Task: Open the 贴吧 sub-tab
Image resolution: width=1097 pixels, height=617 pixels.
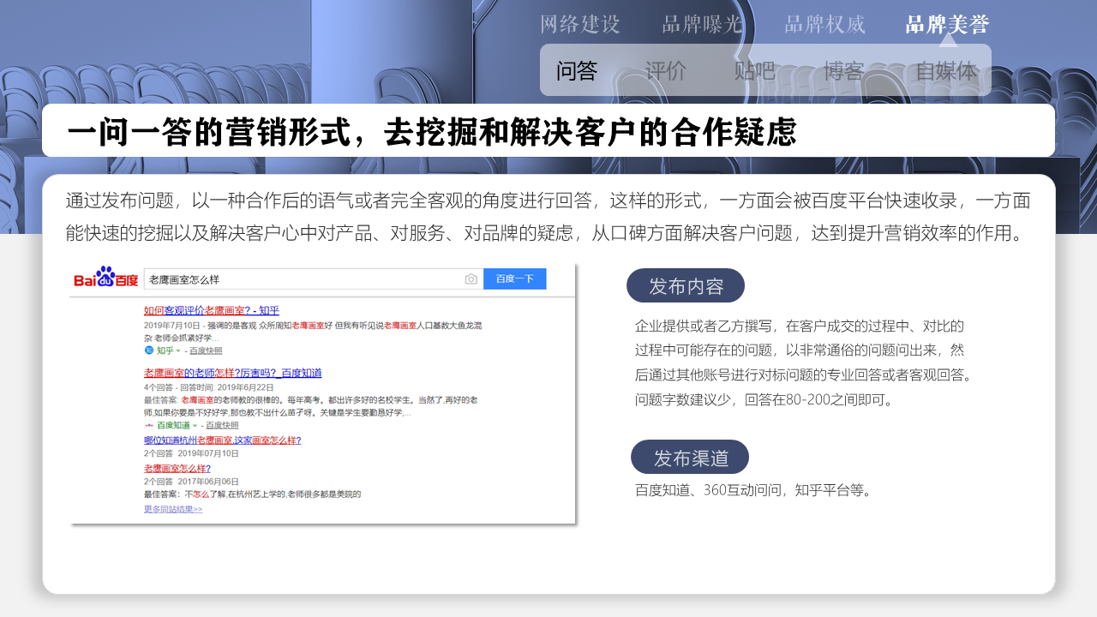Action: [755, 70]
